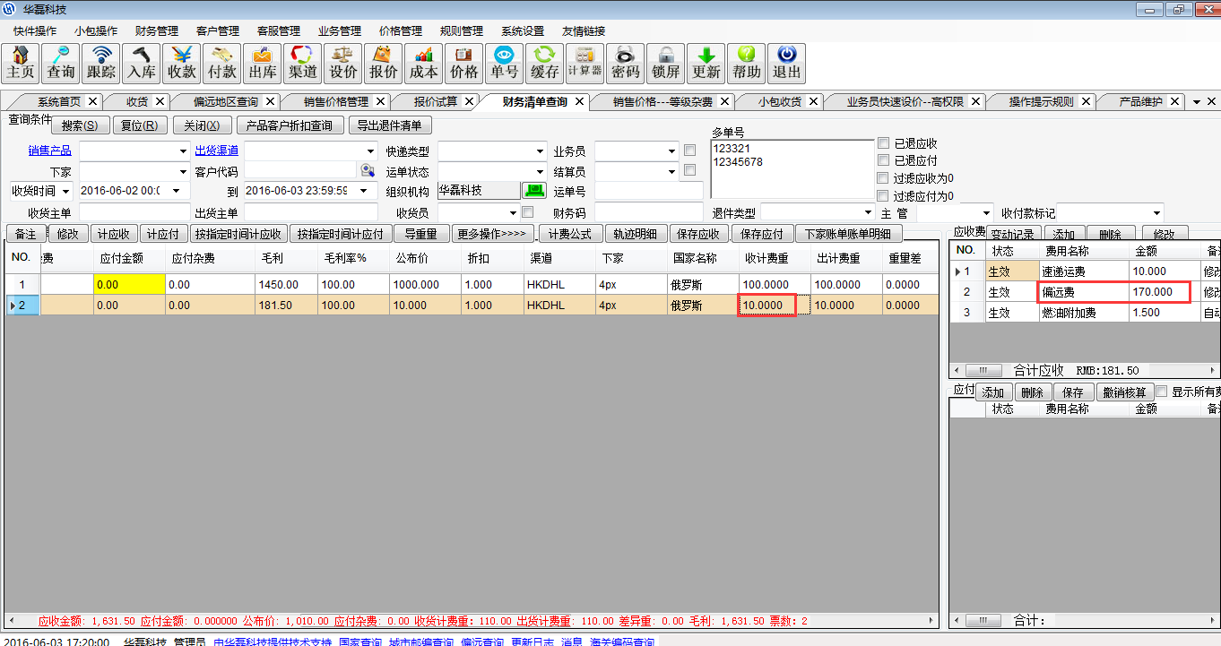Click the 搜索(S) button

click(x=80, y=125)
